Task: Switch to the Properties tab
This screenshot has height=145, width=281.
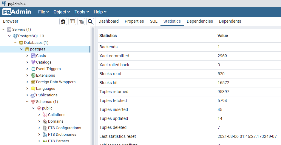Action: pos(134,21)
